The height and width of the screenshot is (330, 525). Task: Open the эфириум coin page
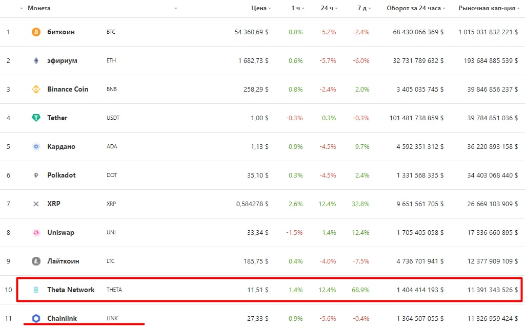click(62, 61)
